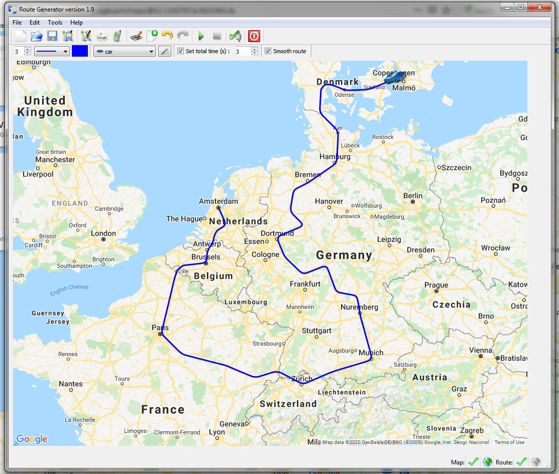Click the line width value field
This screenshot has width=559, height=474.
19,51
